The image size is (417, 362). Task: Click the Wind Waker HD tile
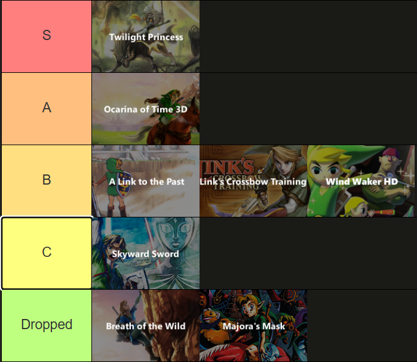click(x=361, y=181)
